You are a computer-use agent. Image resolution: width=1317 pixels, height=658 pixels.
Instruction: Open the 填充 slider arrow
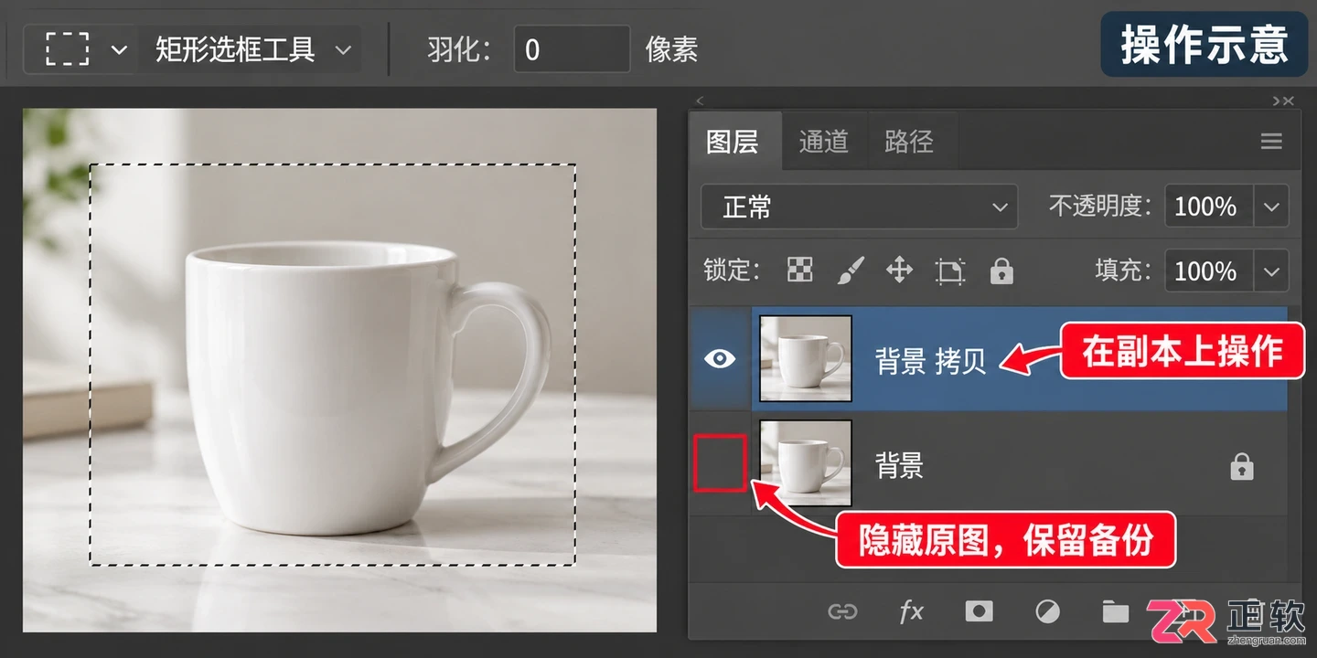1271,271
